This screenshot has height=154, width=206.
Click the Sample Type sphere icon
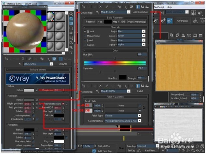coord(71,14)
